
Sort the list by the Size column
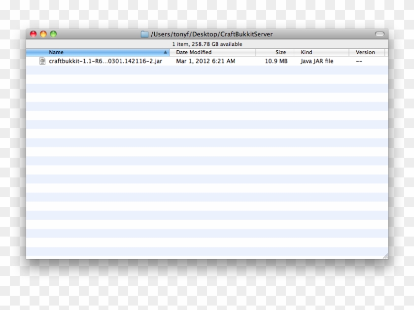pyautogui.click(x=280, y=52)
